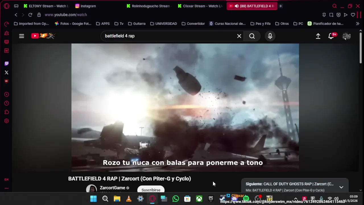Open the Planificador de ha... bookmark
Screen dimensions: 364x205
pos(326,24)
